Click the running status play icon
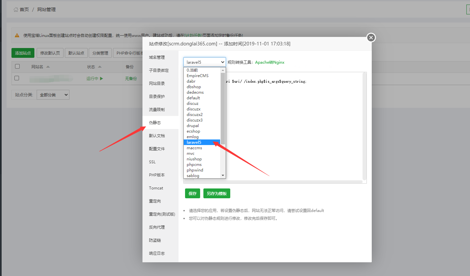This screenshot has width=470, height=276. click(x=102, y=78)
